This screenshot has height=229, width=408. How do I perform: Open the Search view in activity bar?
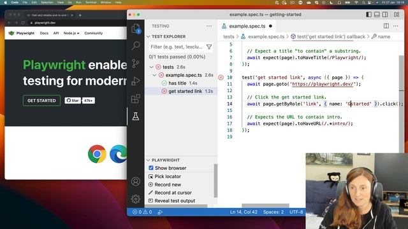click(136, 46)
